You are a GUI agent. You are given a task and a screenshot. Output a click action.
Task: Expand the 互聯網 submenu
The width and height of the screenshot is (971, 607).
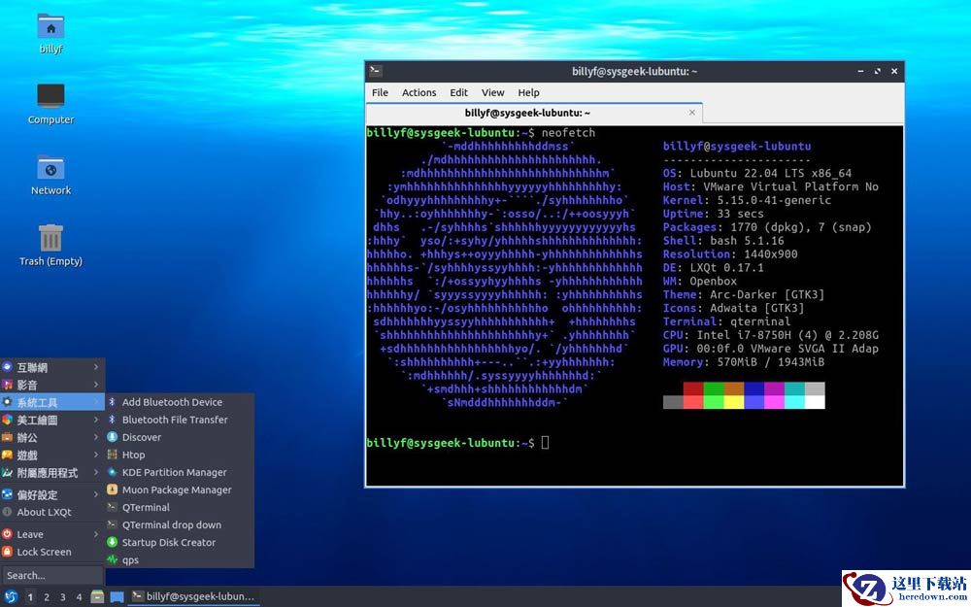tap(52, 367)
